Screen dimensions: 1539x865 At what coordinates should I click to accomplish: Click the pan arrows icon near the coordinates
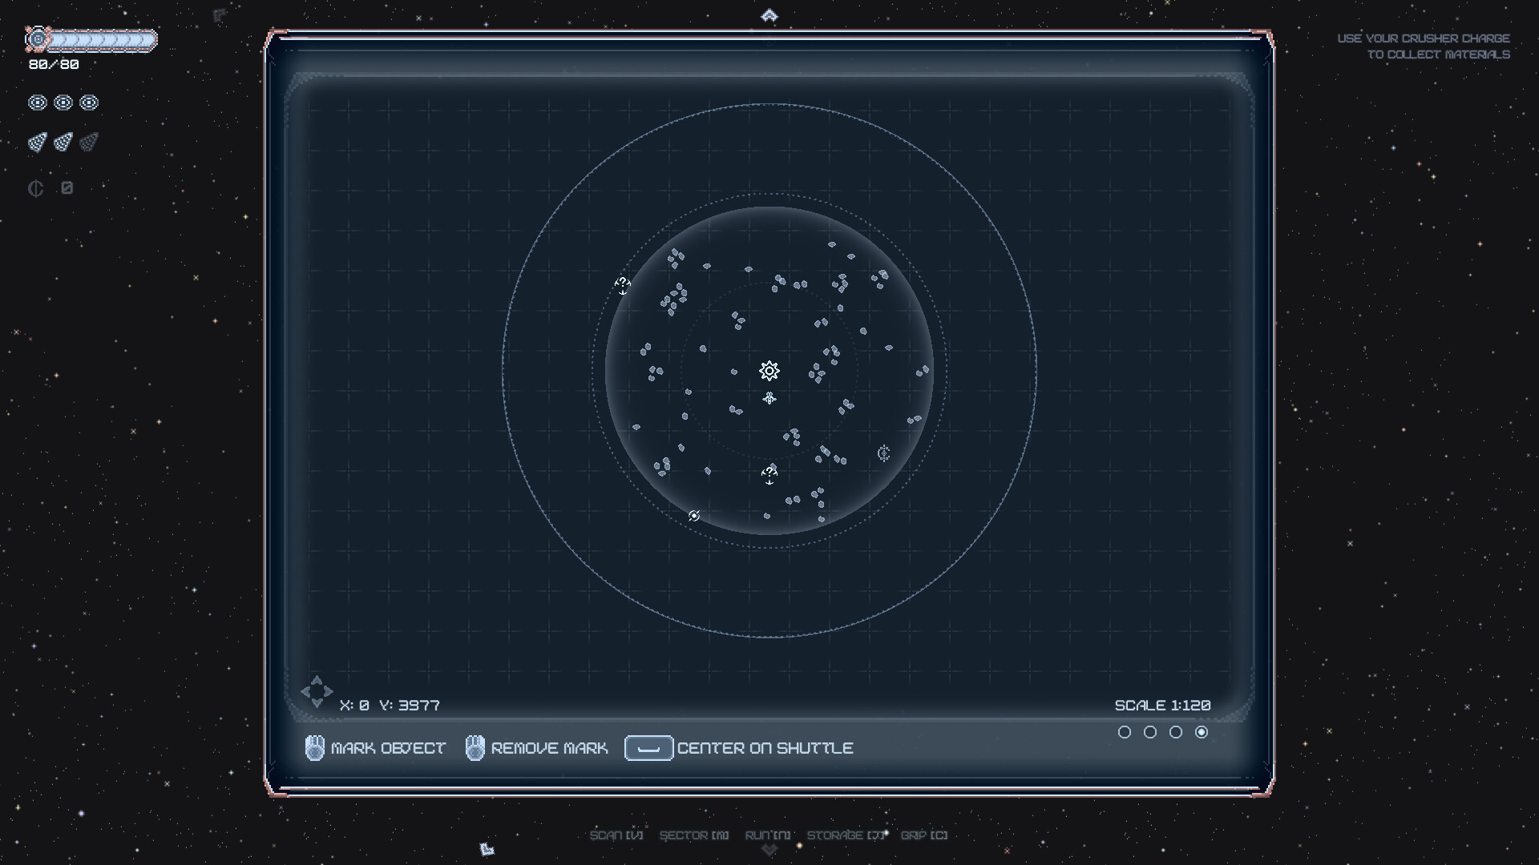point(317,690)
